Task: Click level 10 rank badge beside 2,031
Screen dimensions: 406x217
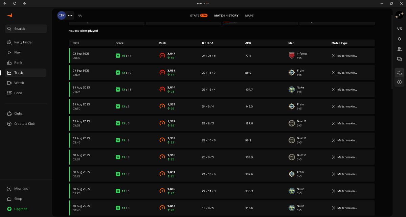Action: (162, 72)
